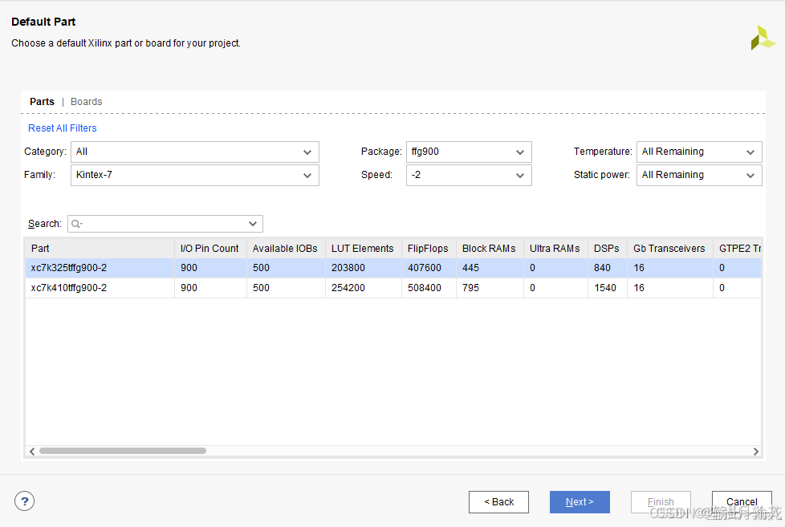Click the Next button
Image resolution: width=785 pixels, height=527 pixels.
[580, 502]
